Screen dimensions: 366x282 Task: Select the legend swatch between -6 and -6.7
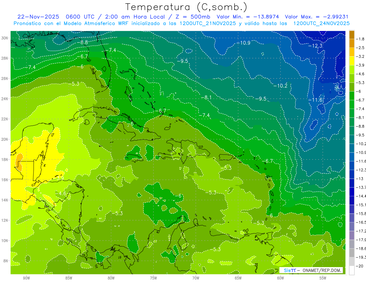pyautogui.click(x=352, y=96)
